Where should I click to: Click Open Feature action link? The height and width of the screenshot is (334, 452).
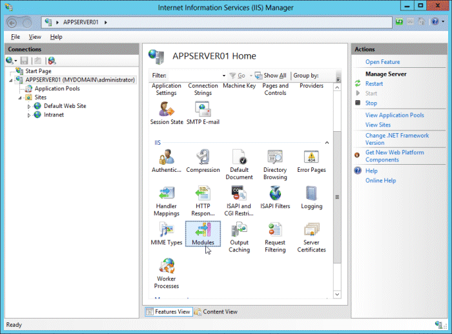[382, 62]
